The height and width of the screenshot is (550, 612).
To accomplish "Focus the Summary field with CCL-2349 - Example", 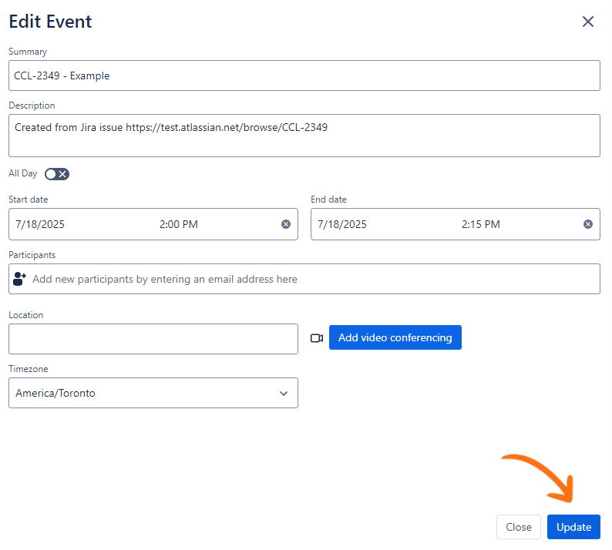I will click(304, 75).
